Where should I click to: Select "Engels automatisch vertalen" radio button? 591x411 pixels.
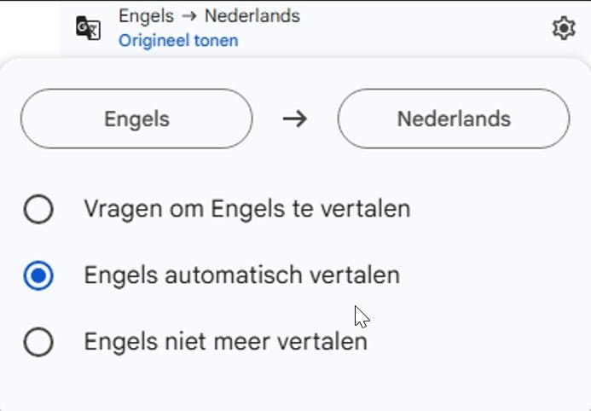click(x=39, y=275)
